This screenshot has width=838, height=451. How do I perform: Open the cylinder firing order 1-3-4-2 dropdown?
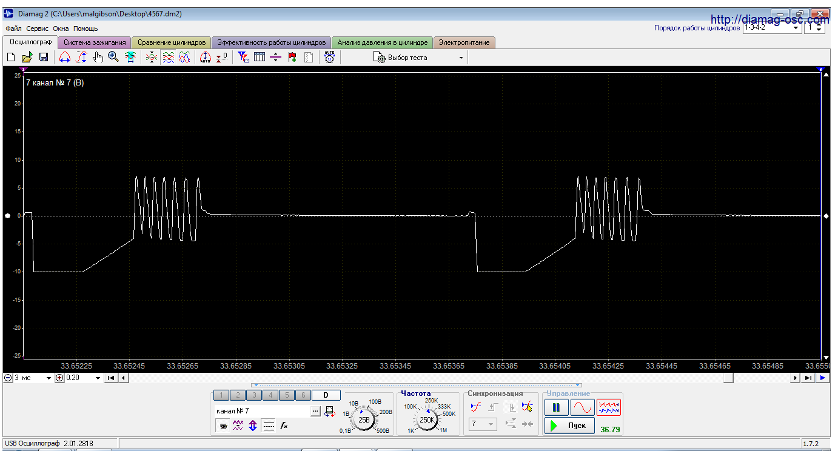click(x=771, y=28)
